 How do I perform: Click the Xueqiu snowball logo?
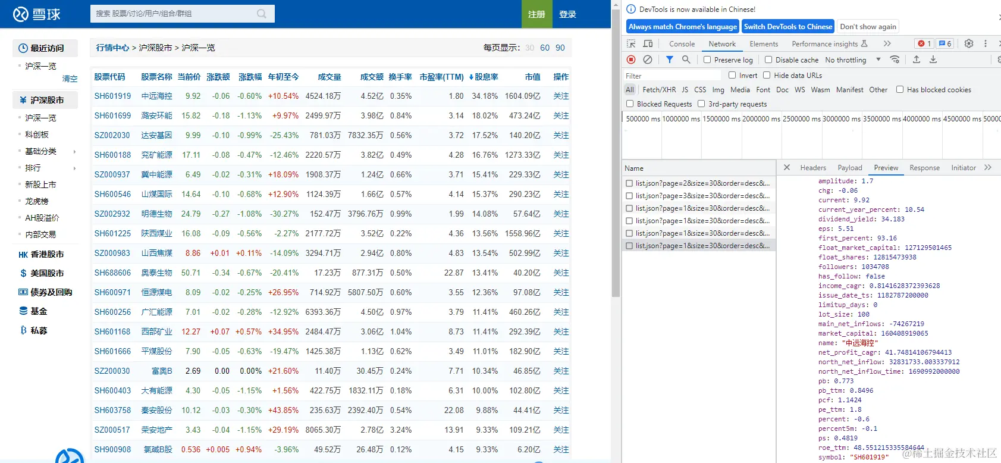point(37,14)
